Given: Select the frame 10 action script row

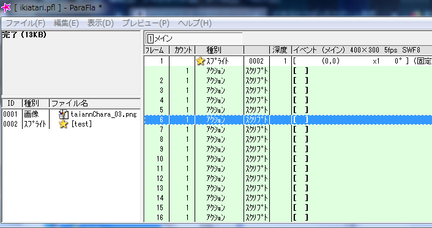Looking at the screenshot, I should click(288, 159).
